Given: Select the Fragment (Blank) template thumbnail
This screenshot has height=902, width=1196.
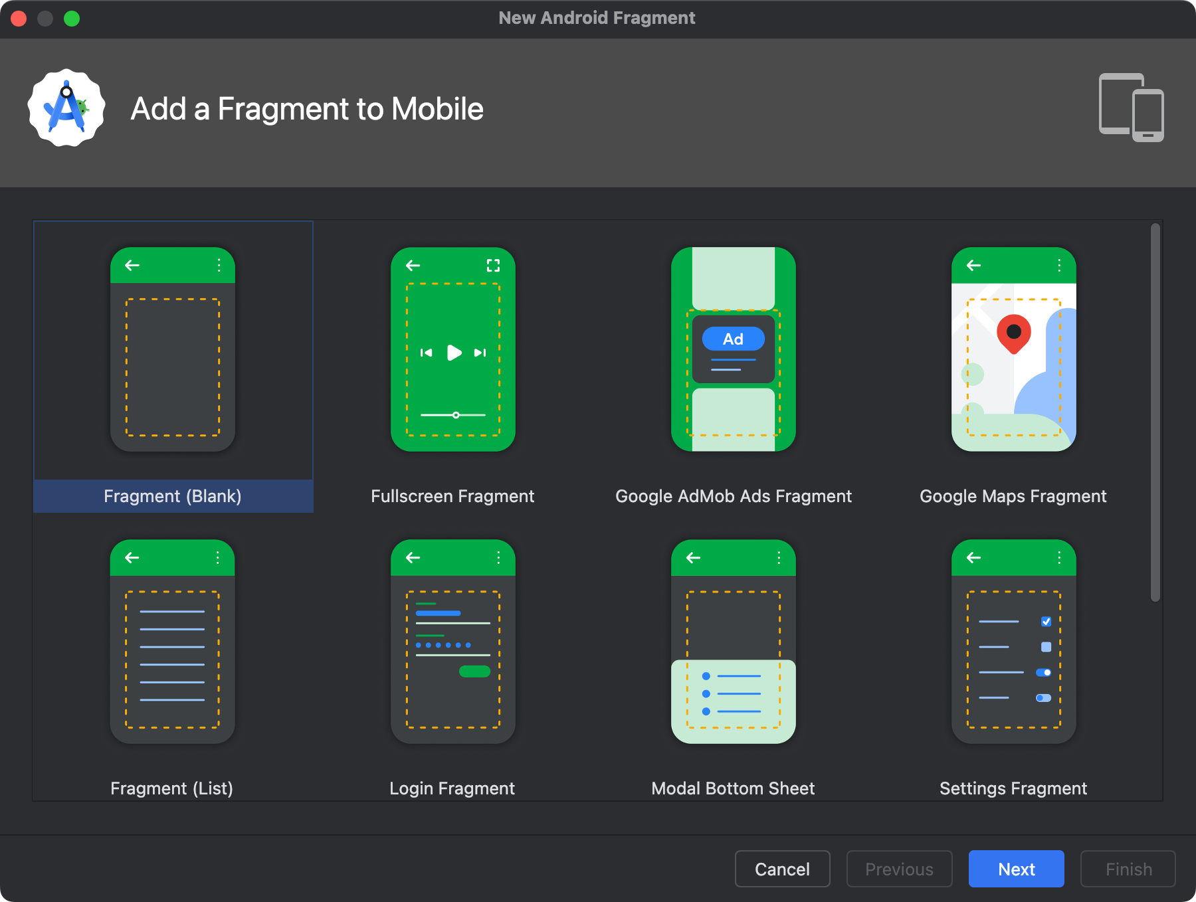Looking at the screenshot, I should pos(173,349).
